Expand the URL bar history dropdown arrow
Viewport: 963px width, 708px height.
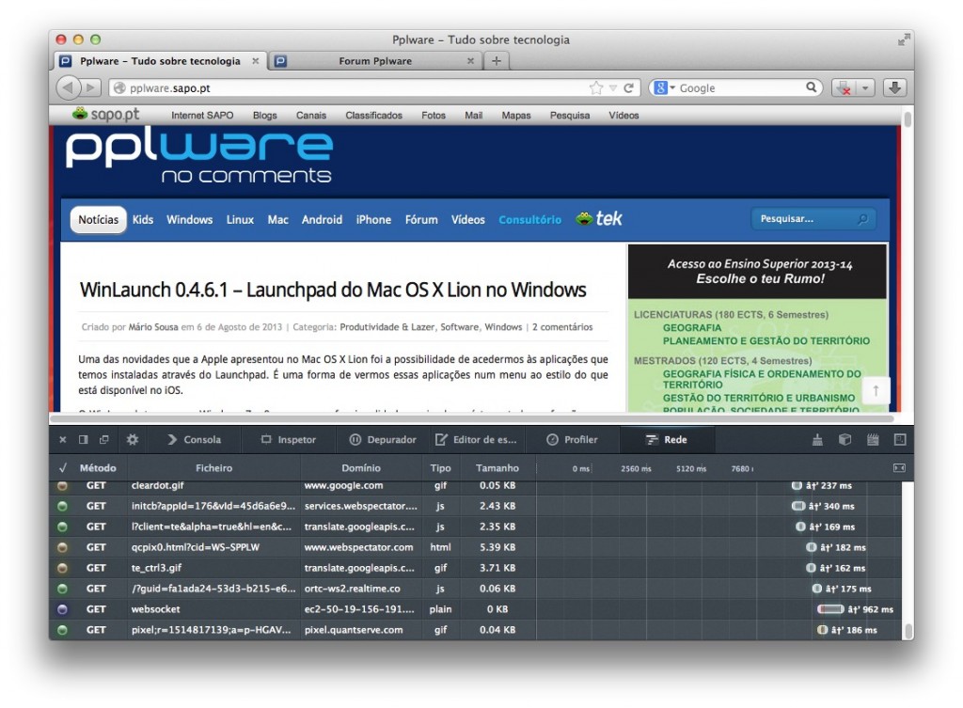613,87
